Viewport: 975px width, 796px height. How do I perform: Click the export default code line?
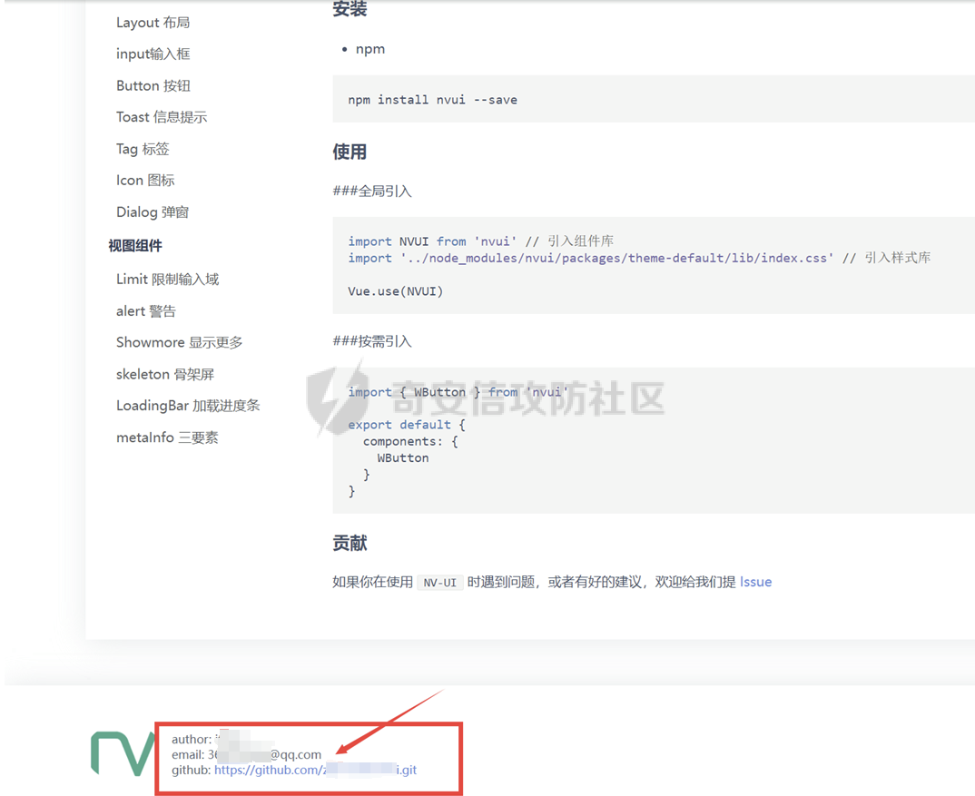[407, 425]
